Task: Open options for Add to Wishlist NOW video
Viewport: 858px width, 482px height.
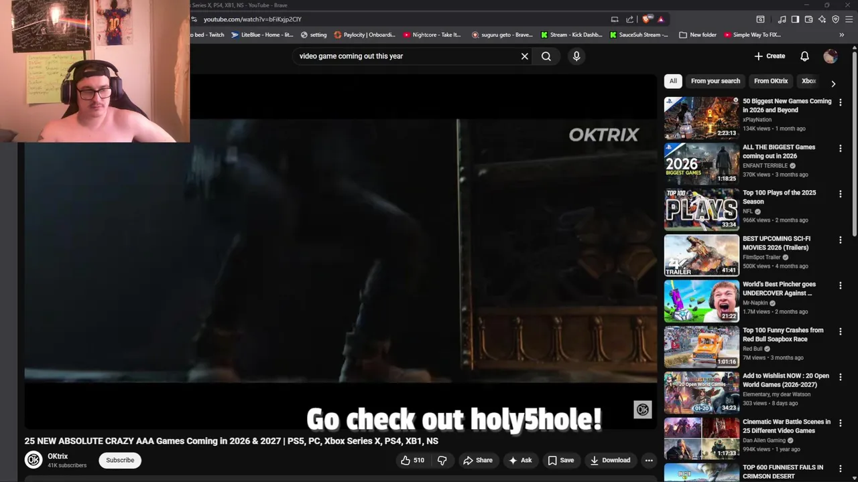Action: tap(840, 377)
